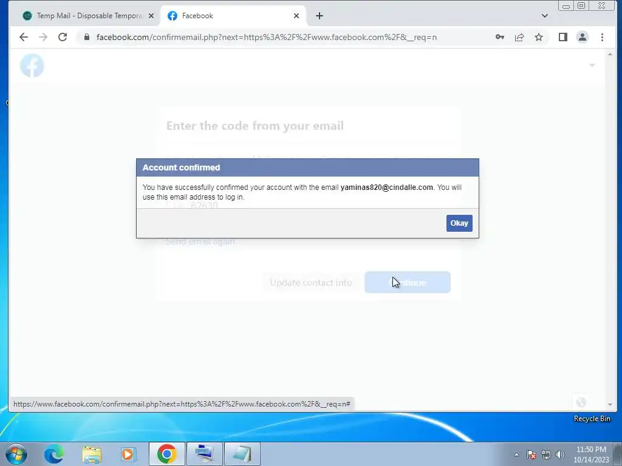Click the Recycle Bin desktop label
Screen dimensions: 622x466
[592, 419]
